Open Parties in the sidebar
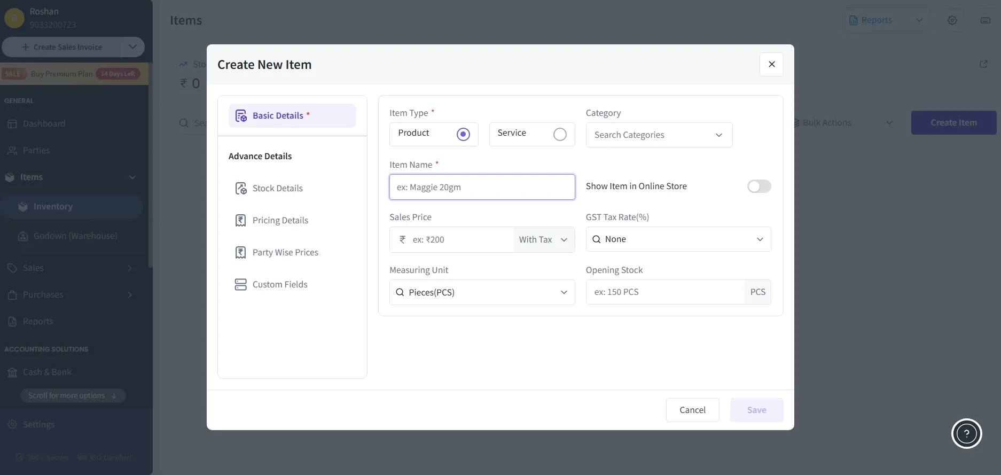 point(36,150)
